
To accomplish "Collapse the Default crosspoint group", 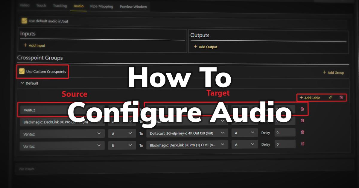I will [22, 83].
